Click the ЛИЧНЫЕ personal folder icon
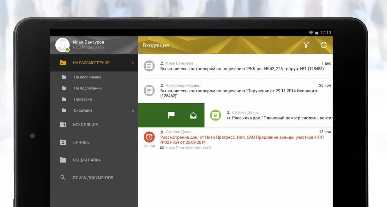Screen dimensions: 387x207 [63, 142]
